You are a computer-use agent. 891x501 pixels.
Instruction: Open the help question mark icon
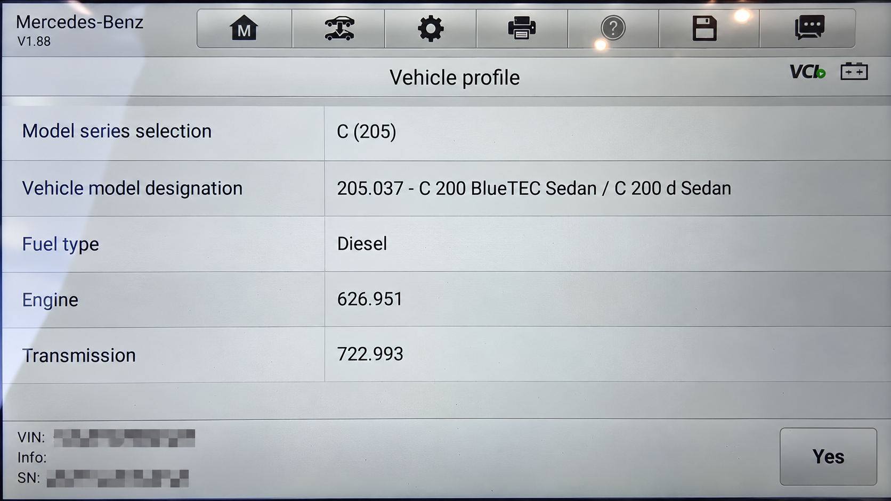613,28
